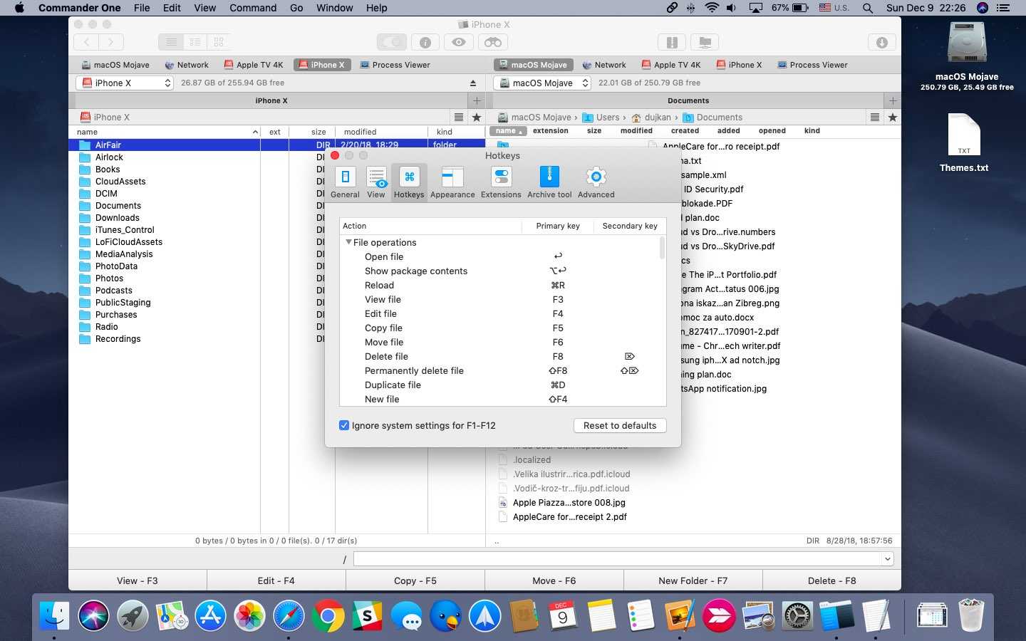Uncheck Ignore system settings for F1-F12
Image resolution: width=1026 pixels, height=641 pixels.
click(344, 425)
